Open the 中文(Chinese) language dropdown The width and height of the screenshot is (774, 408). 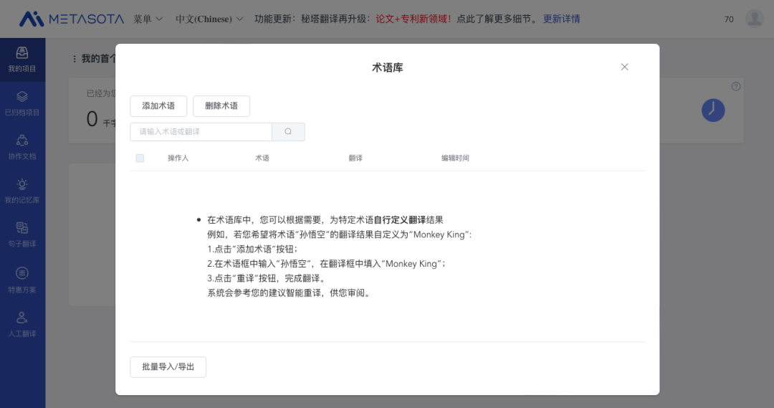(x=209, y=19)
